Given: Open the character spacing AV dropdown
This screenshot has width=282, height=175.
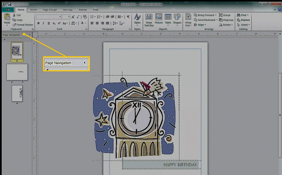Looking at the screenshot, I should 74,23.
